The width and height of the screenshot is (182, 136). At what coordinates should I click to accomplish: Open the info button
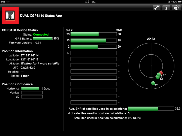(x=166, y=8)
